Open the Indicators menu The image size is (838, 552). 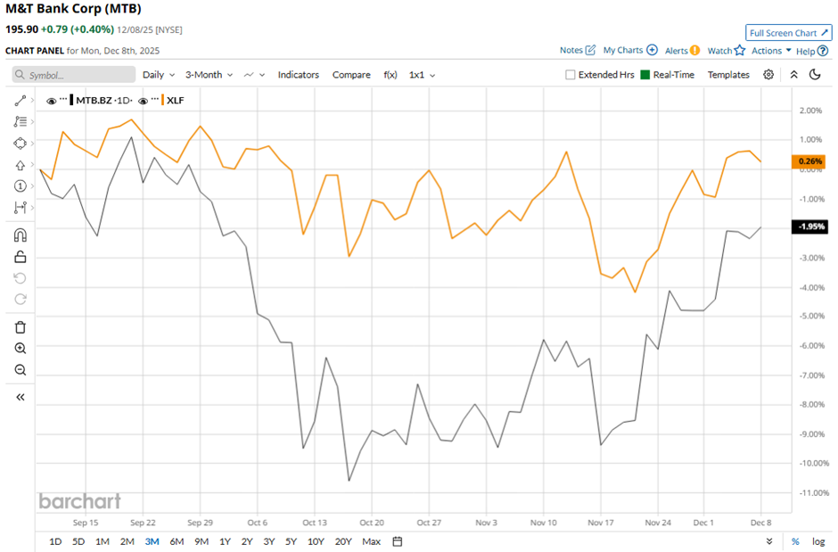pos(299,75)
